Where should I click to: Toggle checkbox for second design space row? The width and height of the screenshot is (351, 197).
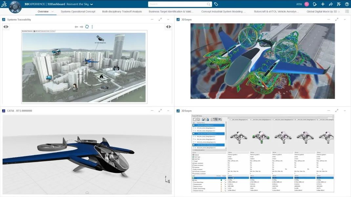pos(194,128)
